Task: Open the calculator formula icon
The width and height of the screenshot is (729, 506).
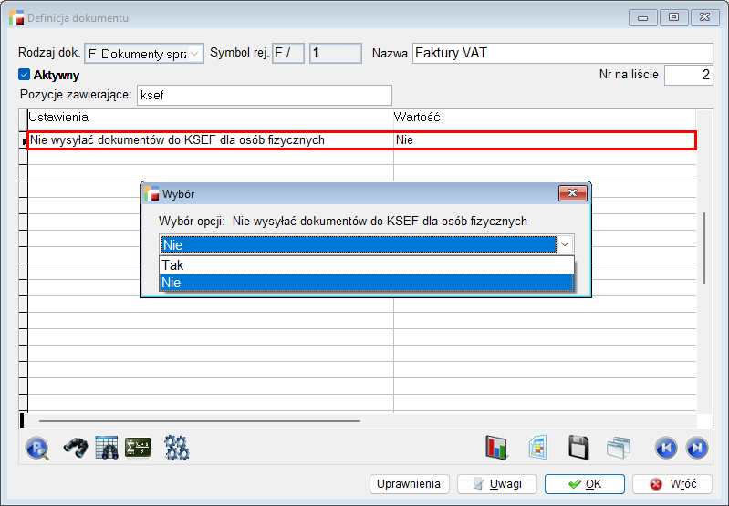Action: 138,448
